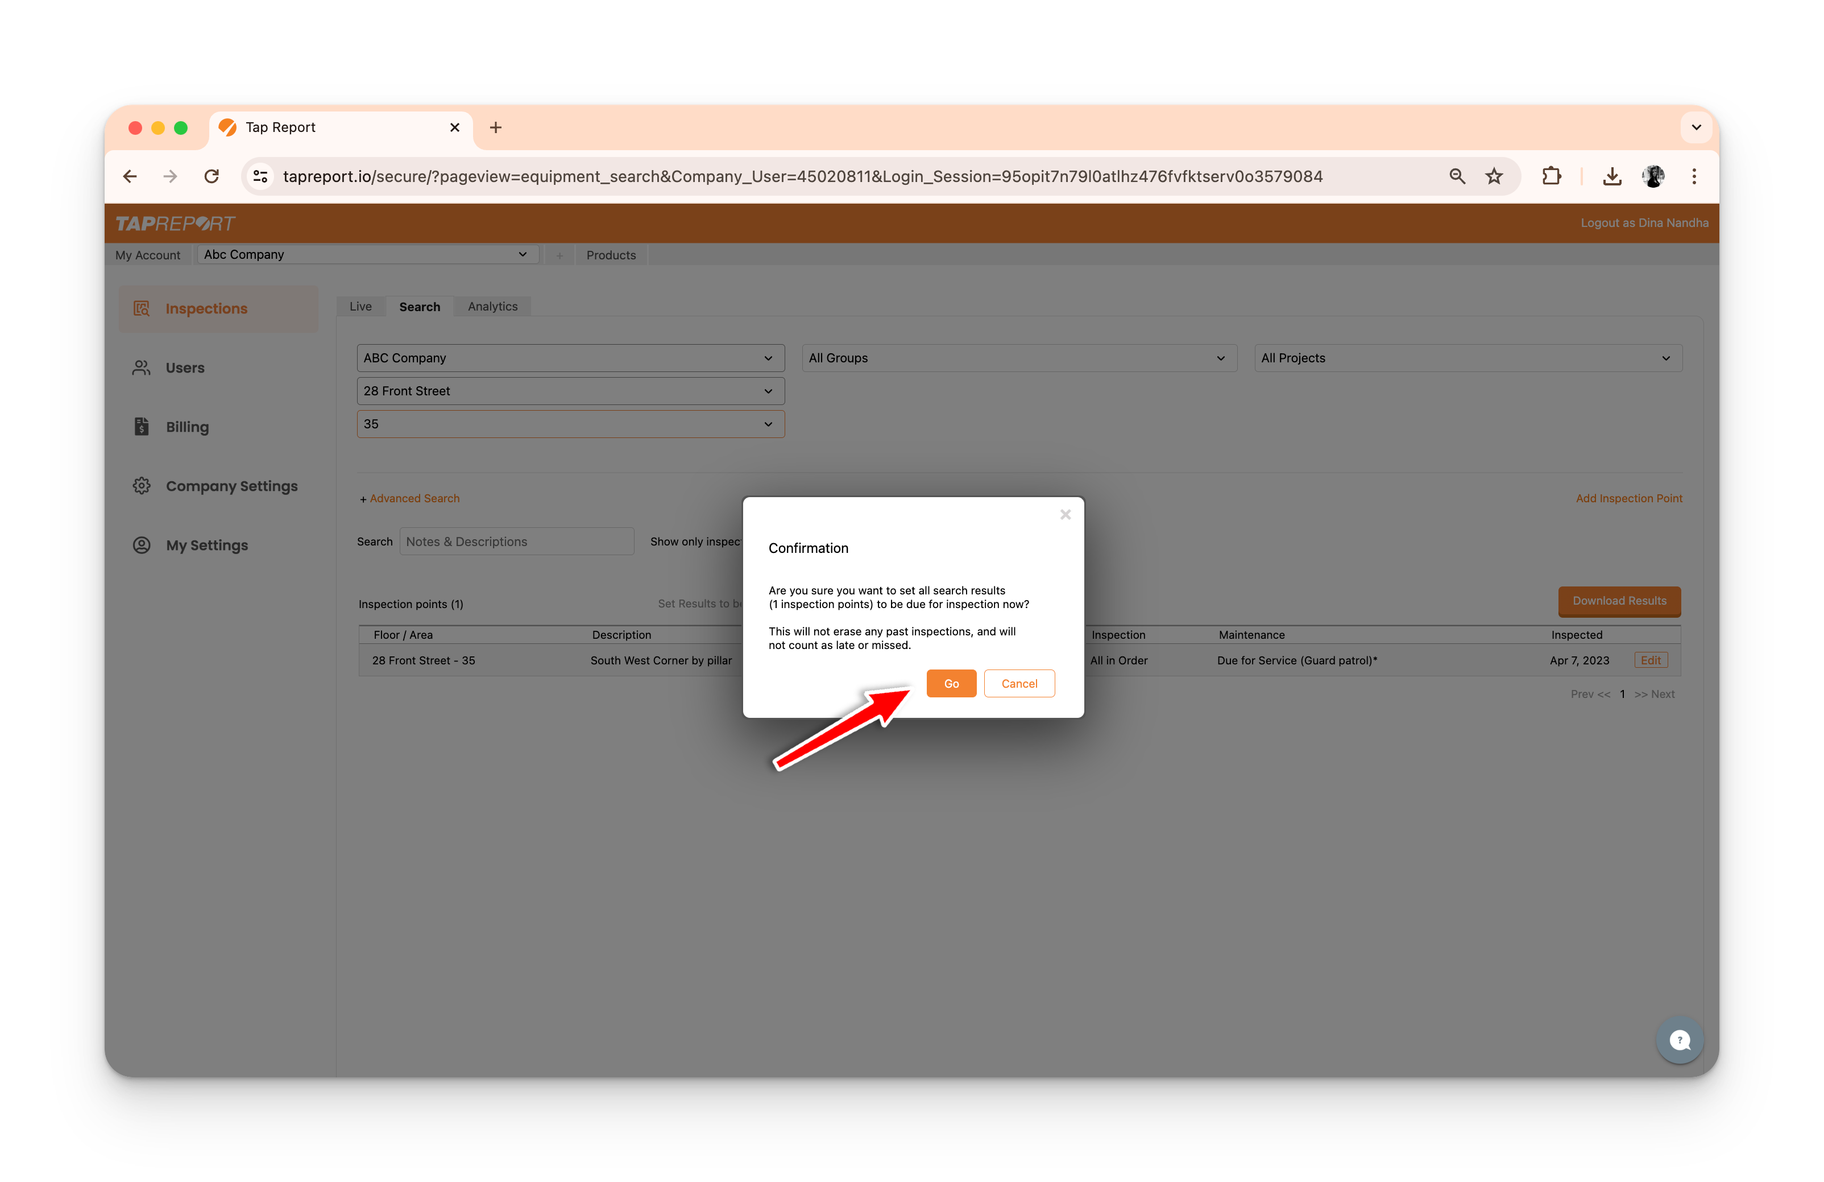The width and height of the screenshot is (1824, 1182).
Task: Open the All Projects dropdown
Action: tap(1468, 358)
